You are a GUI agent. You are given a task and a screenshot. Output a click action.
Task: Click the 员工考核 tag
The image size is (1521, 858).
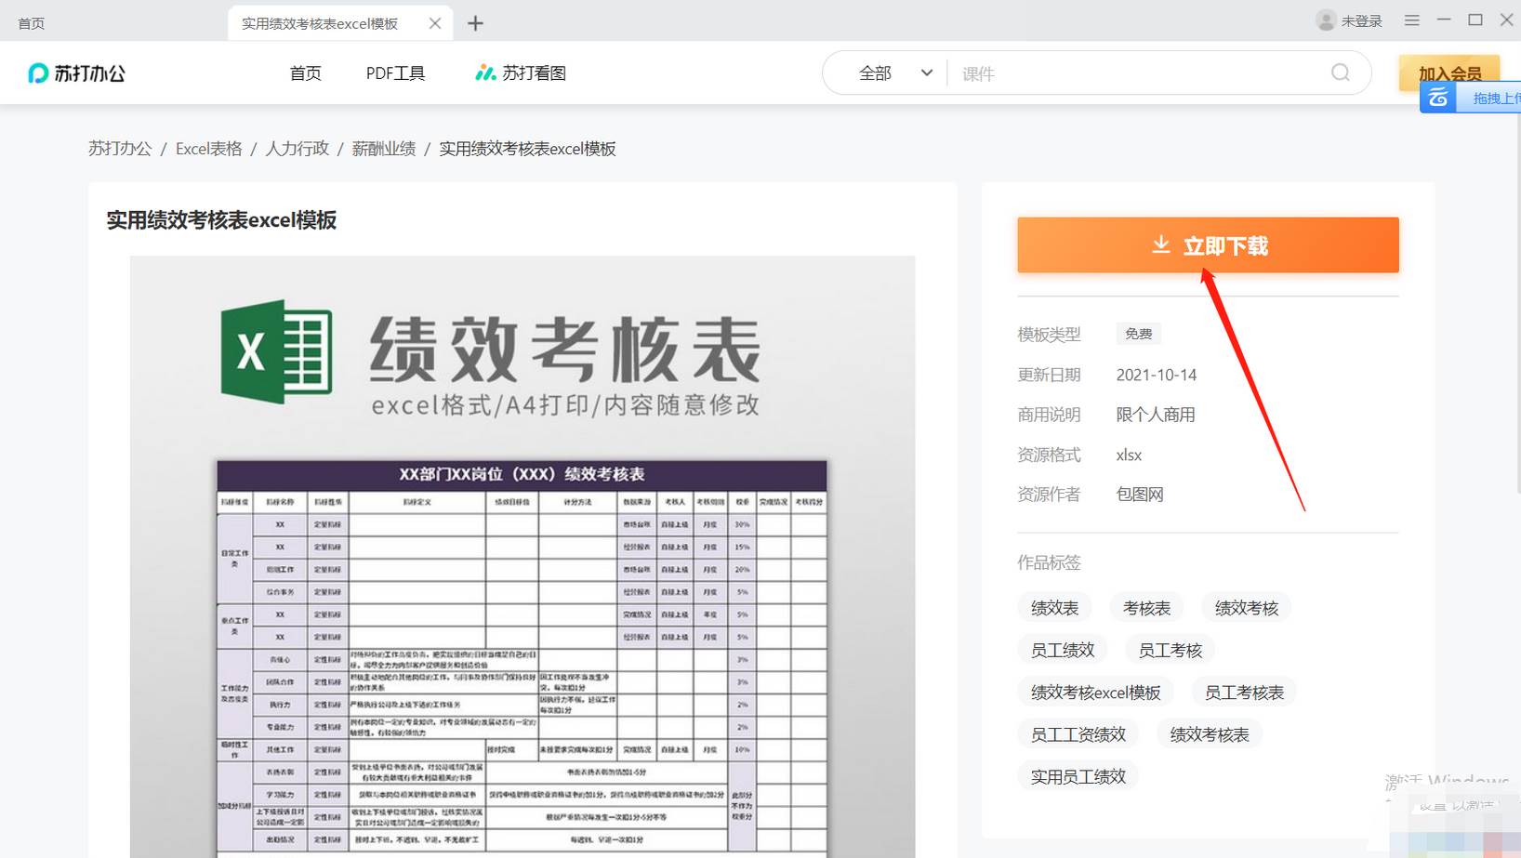click(1171, 650)
